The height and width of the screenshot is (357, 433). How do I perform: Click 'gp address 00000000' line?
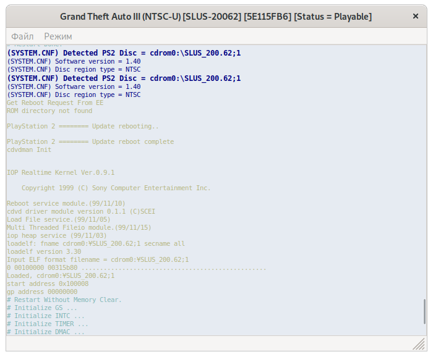(x=42, y=292)
